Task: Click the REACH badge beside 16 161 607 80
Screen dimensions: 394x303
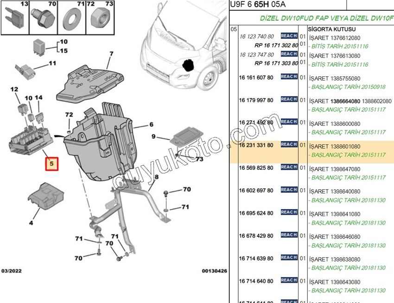Action: (290, 77)
